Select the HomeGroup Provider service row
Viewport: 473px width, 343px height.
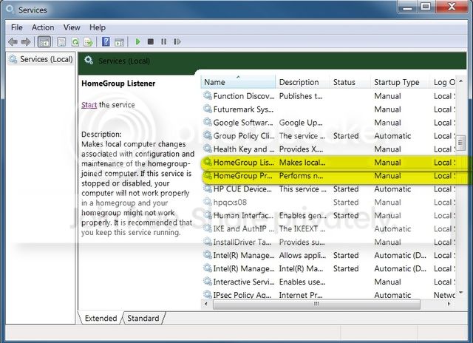click(x=328, y=176)
